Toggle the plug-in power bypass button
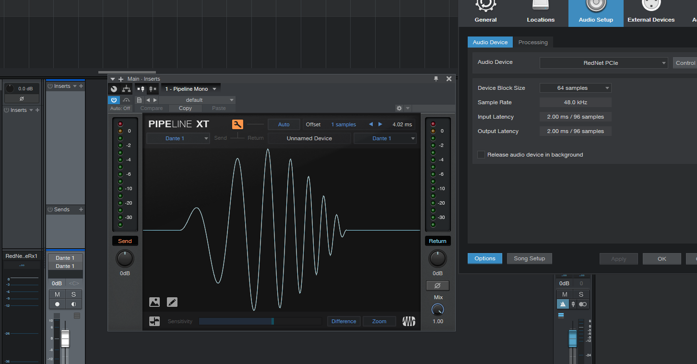Image resolution: width=697 pixels, height=364 pixels. [114, 100]
